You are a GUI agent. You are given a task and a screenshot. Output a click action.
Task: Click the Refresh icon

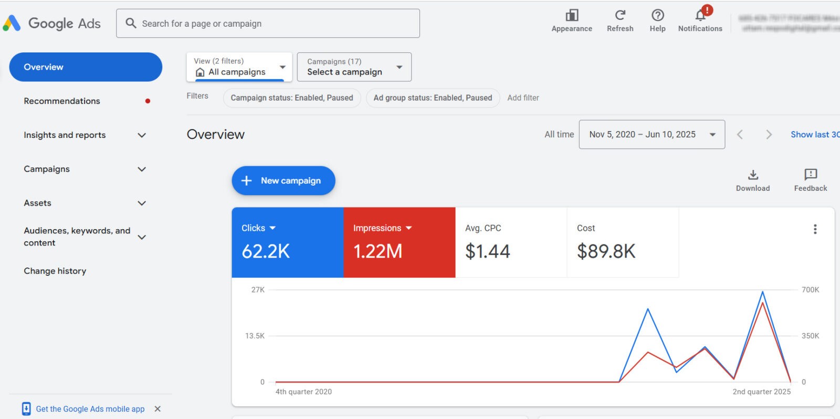(x=620, y=15)
